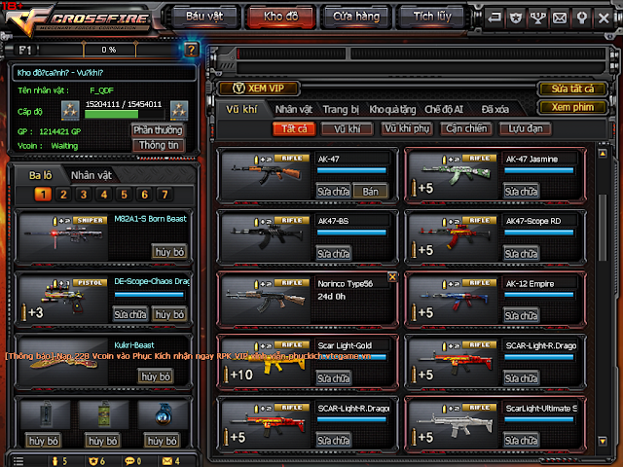Select the green smoke grenade item slot

(x=103, y=415)
